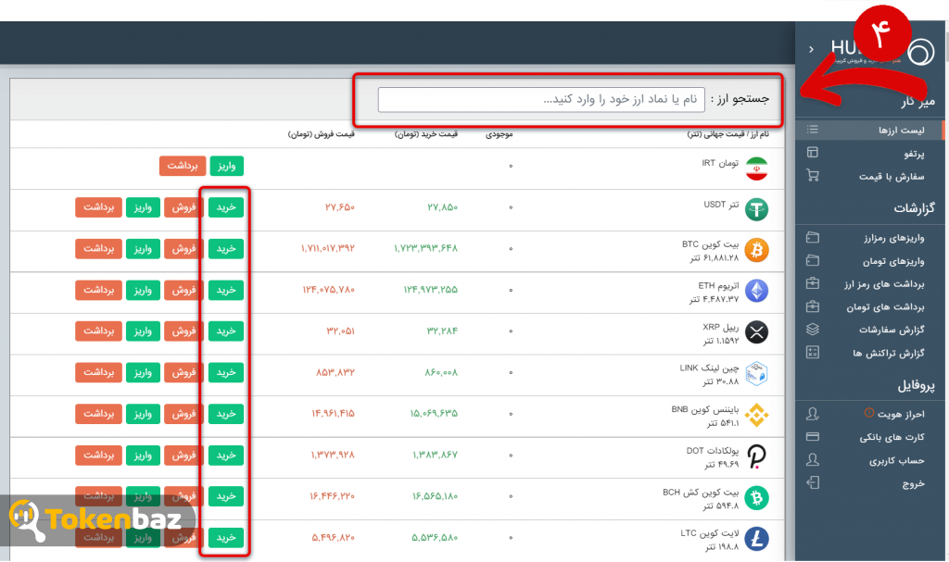The image size is (949, 562).
Task: Click briefcase icon beside برداشت های رمز ارز
Action: (x=813, y=283)
